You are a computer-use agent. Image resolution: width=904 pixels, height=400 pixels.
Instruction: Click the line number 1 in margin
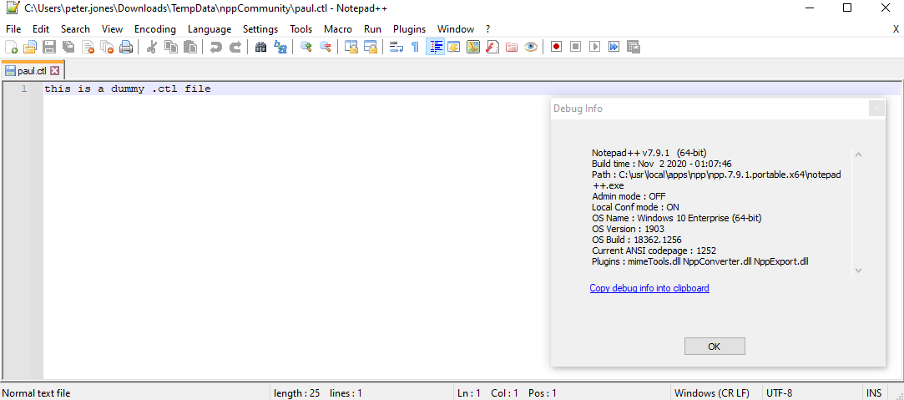24,89
